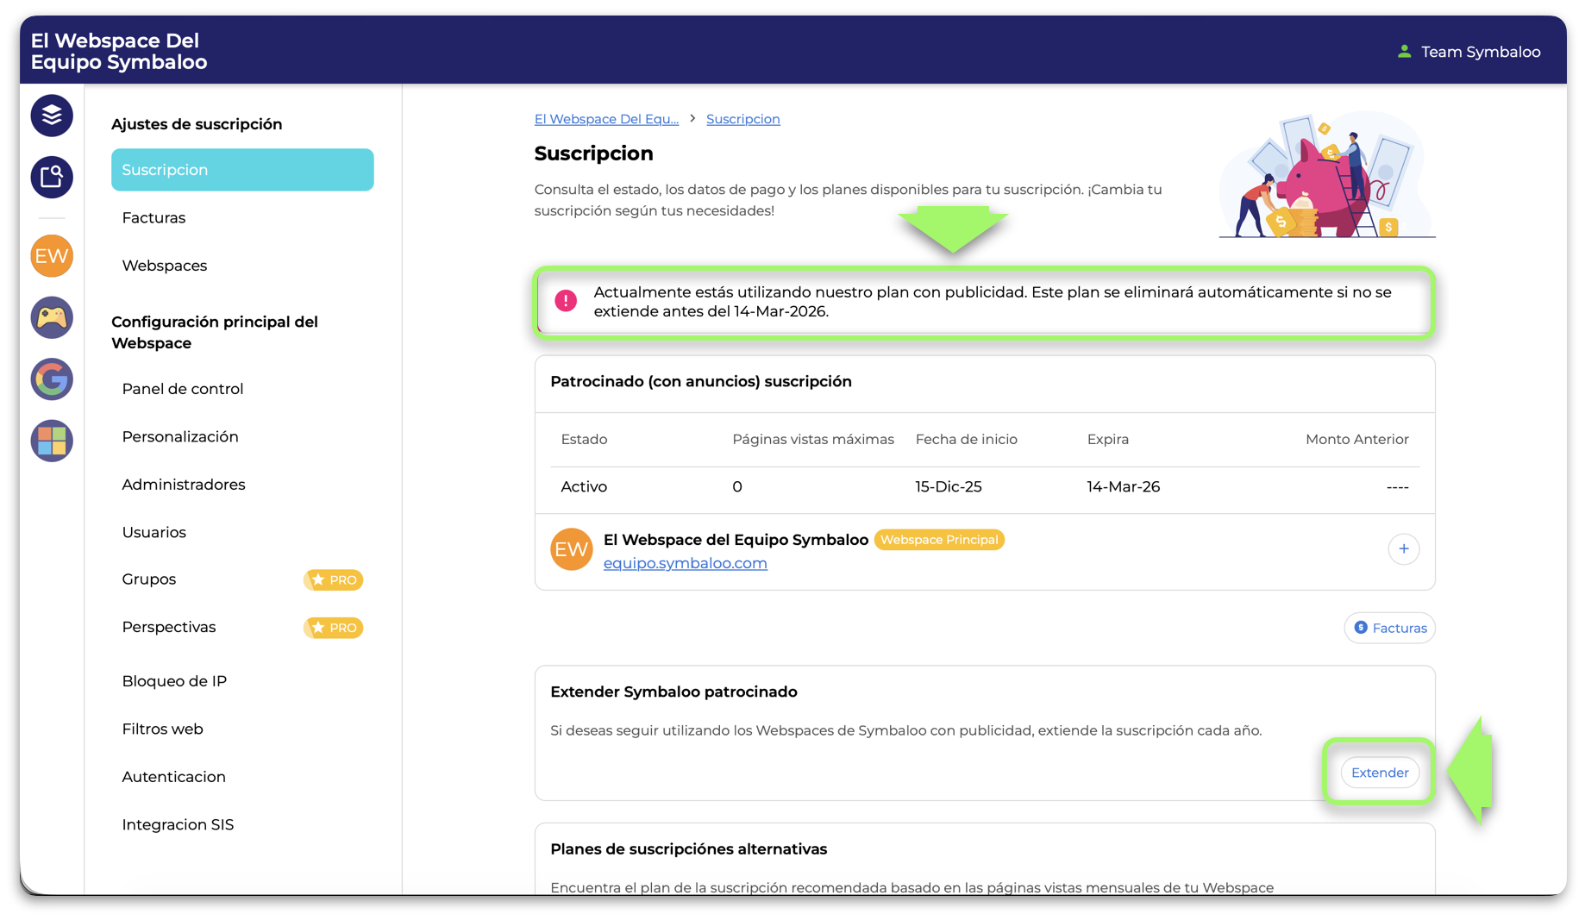Click the piggy bank illustration
Screen dimensions: 1585x914
coord(1327,176)
